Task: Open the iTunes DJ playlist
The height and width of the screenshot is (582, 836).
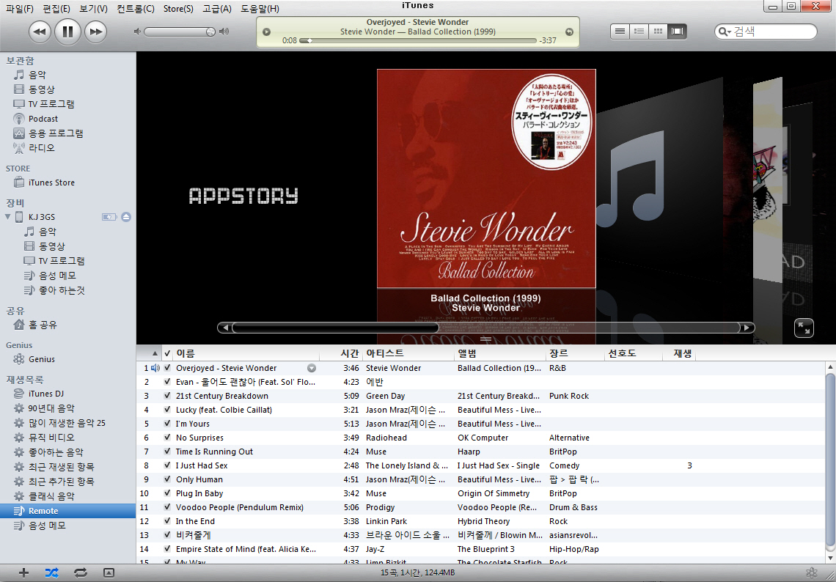Action: (x=46, y=394)
